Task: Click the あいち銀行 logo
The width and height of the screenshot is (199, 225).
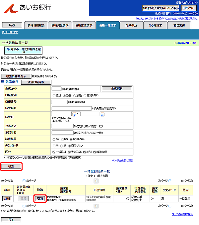Action: pos(28,8)
